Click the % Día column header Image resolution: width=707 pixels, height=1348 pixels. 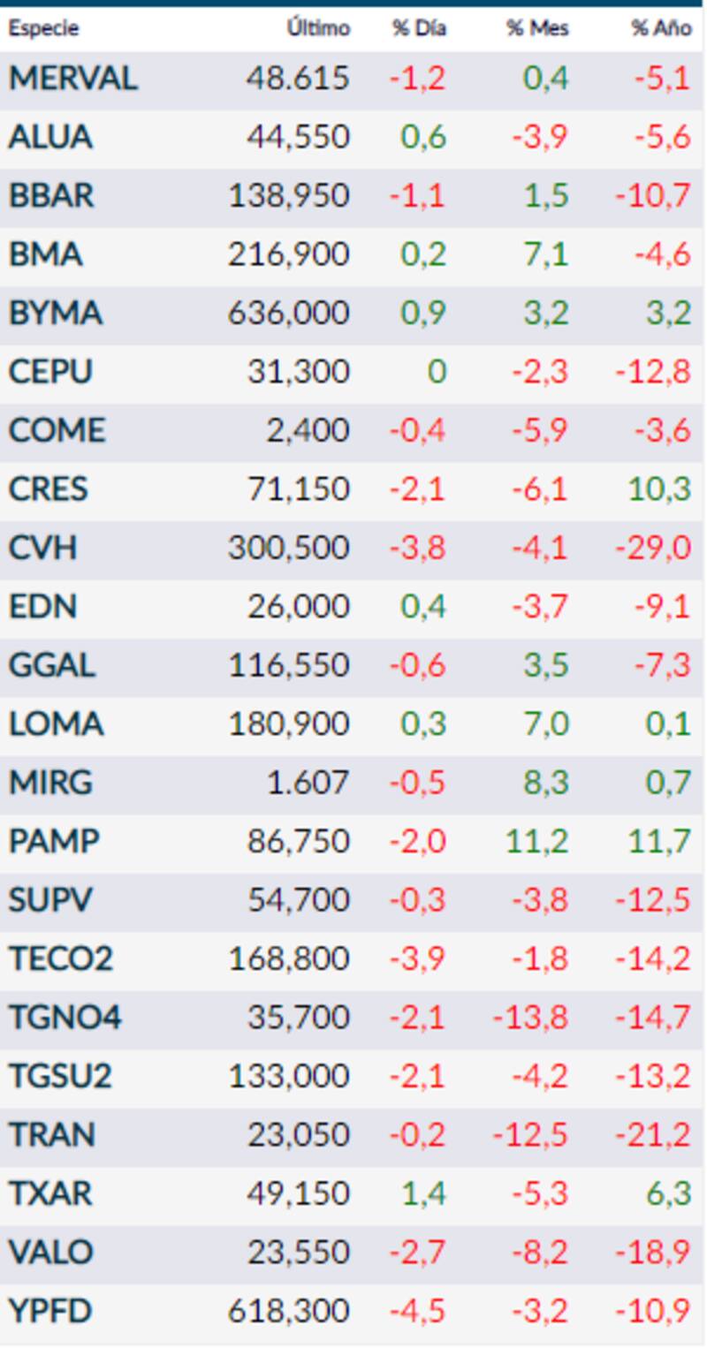click(x=419, y=28)
